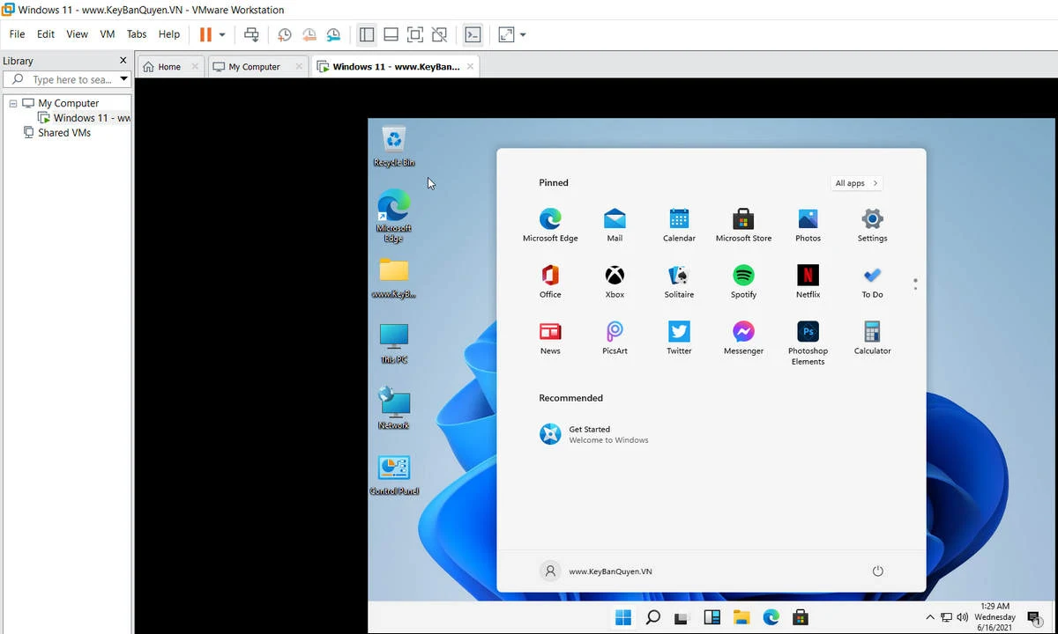Open Photoshop Elements pinned app
This screenshot has height=634, width=1058.
pyautogui.click(x=808, y=343)
